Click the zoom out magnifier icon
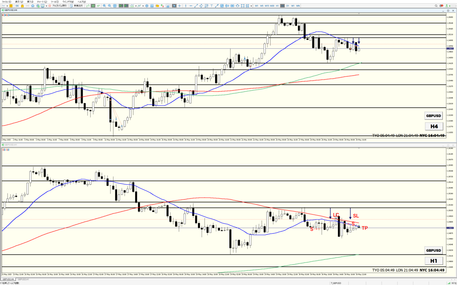Image resolution: width=457 pixels, height=285 pixels. (x=109, y=6)
